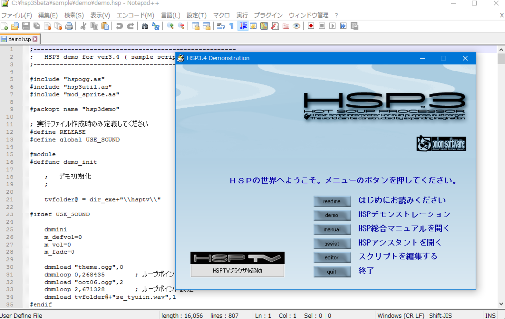Open the Function List toolbar icon
This screenshot has width=505, height=319.
point(275,26)
